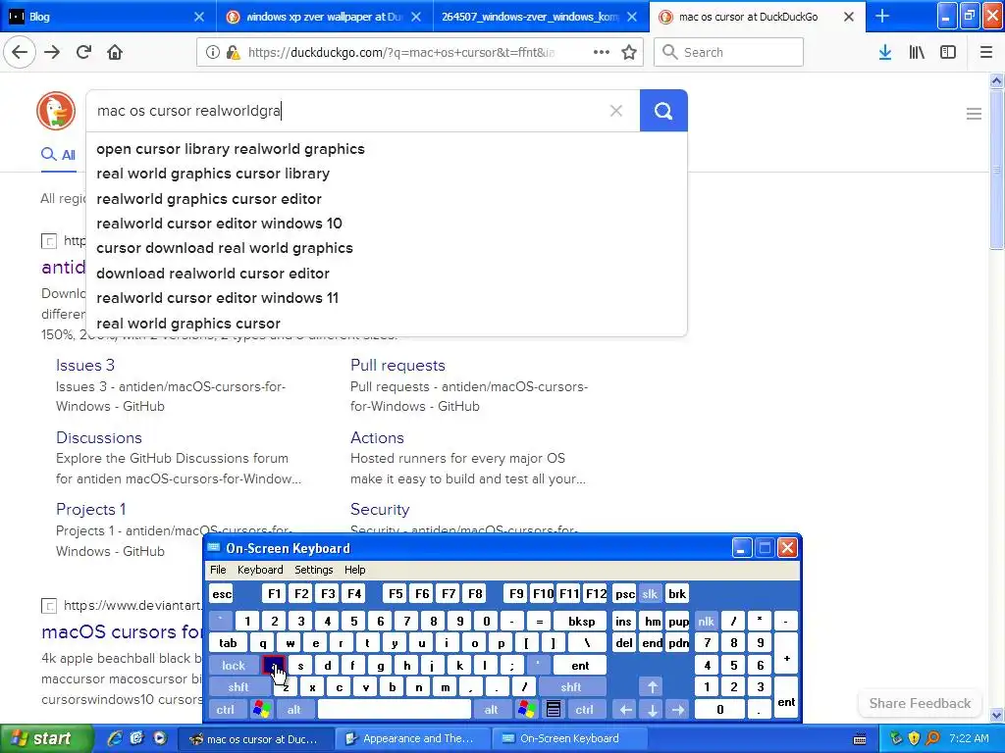Screen dimensions: 1005x753
Task: Open the page actions three-dots menu
Action: click(x=602, y=52)
